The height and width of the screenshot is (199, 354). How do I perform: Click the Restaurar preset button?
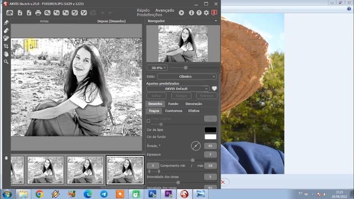click(206, 96)
